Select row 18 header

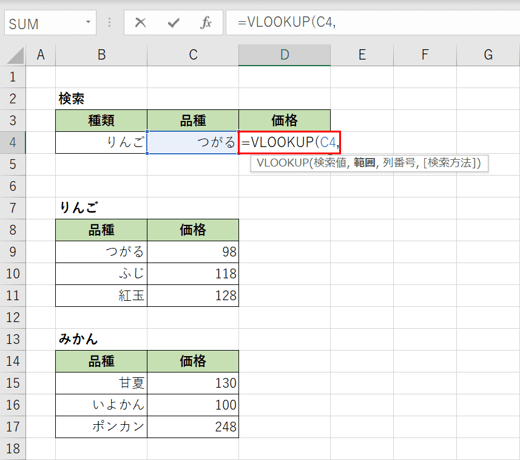coord(13,448)
